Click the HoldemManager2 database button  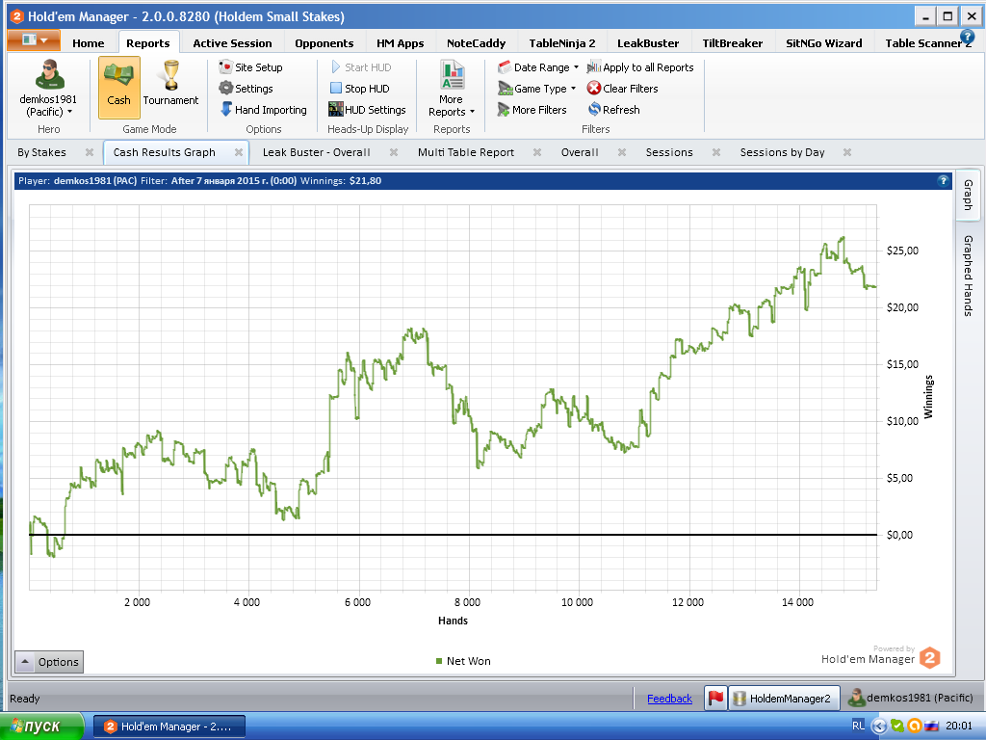pyautogui.click(x=784, y=698)
